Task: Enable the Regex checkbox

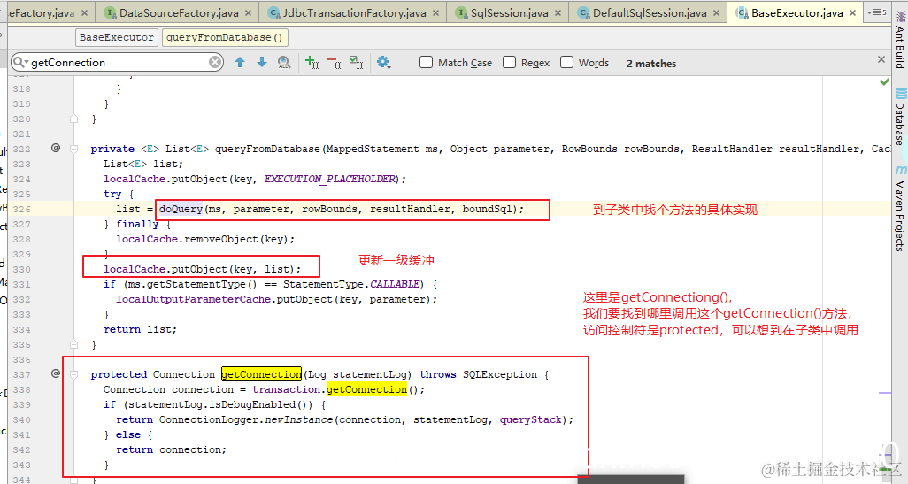Action: pyautogui.click(x=509, y=62)
